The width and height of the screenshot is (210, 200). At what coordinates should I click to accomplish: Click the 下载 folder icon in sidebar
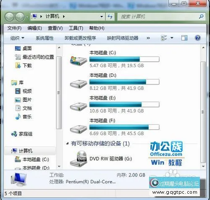coord(18,66)
